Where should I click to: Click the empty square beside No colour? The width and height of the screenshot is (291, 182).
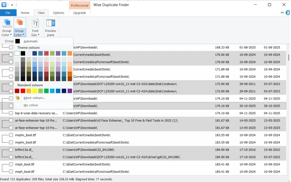18,105
